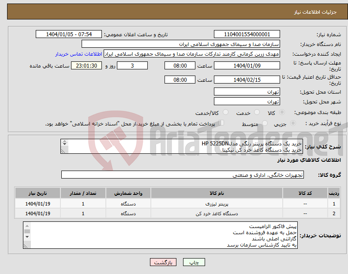The image size is (348, 274).
Task: Click row number 2 cell
Action: (334, 213)
